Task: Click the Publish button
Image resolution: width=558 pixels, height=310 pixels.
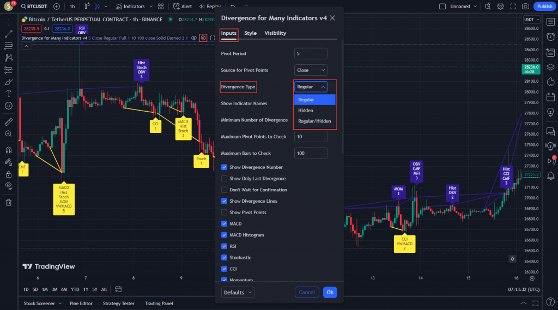Action: coord(544,7)
